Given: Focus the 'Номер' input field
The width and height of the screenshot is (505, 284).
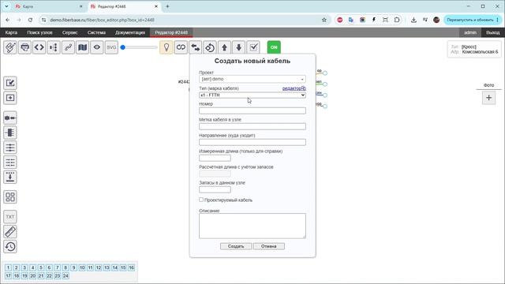Looking at the screenshot, I should tap(252, 110).
